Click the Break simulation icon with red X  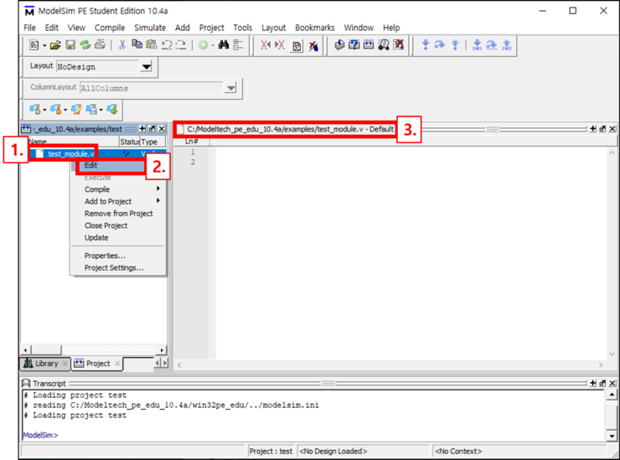click(399, 44)
